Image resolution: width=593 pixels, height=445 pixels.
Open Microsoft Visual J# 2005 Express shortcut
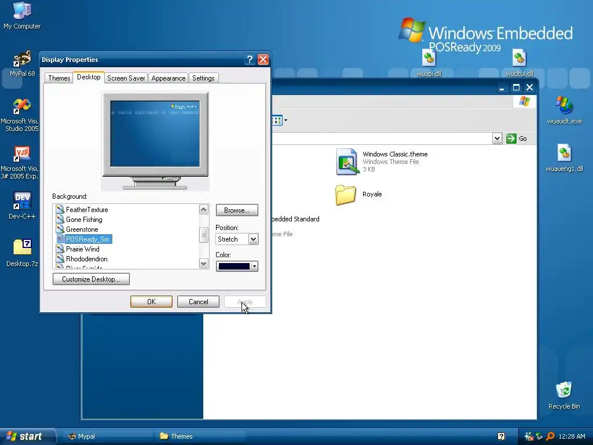(x=21, y=162)
